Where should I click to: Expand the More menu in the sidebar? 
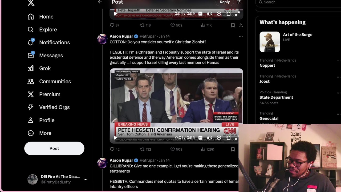[x=39, y=133]
